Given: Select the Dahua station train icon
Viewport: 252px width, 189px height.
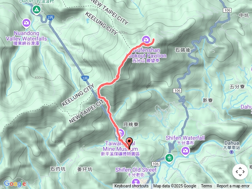Looking at the screenshot, I should (x=232, y=152).
